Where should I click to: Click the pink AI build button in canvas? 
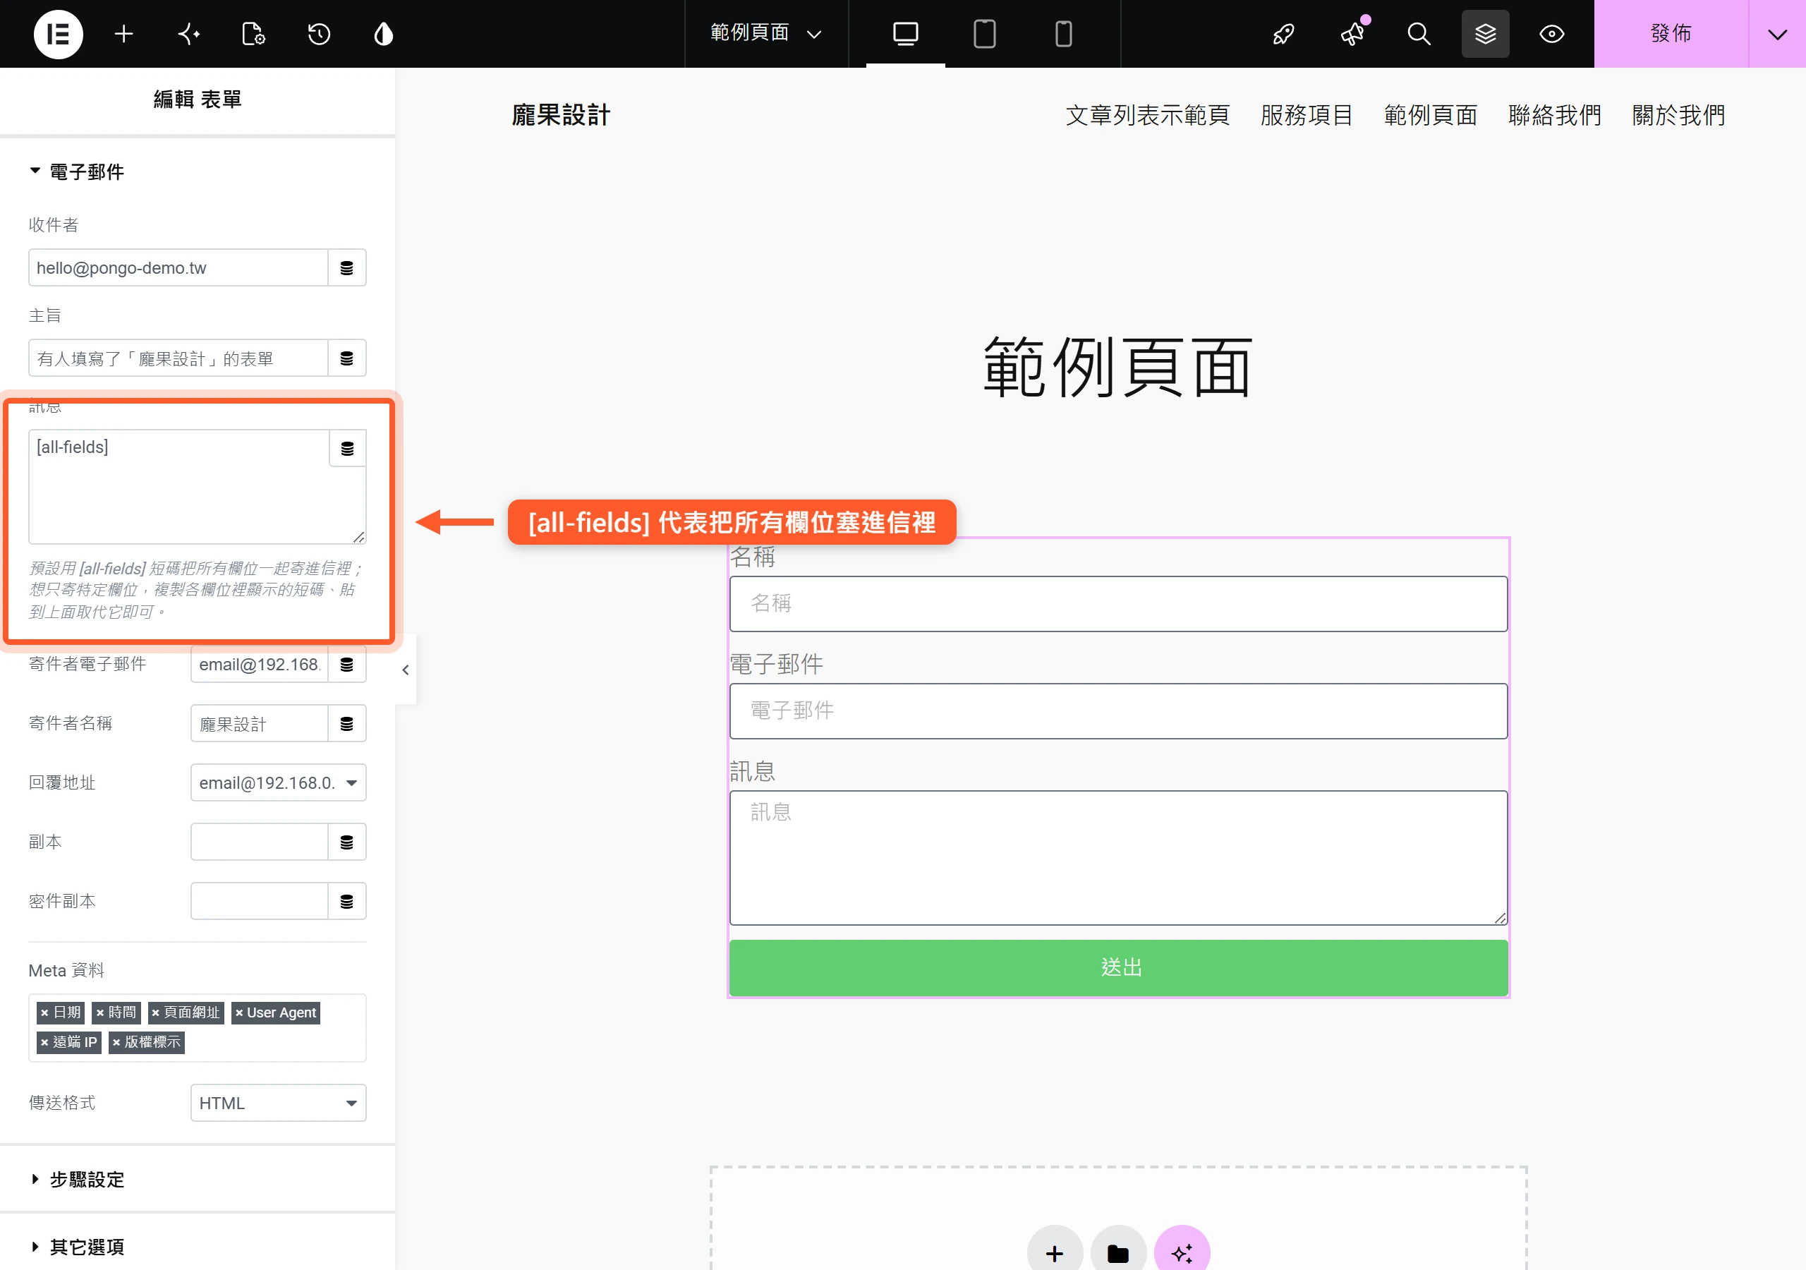pos(1182,1251)
